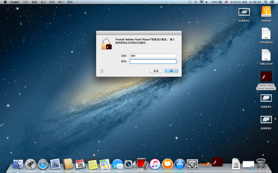Click date and time in menu bar

(x=246, y=2)
